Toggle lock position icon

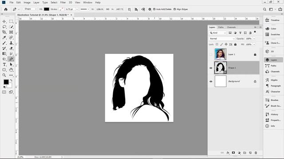pos(226,44)
